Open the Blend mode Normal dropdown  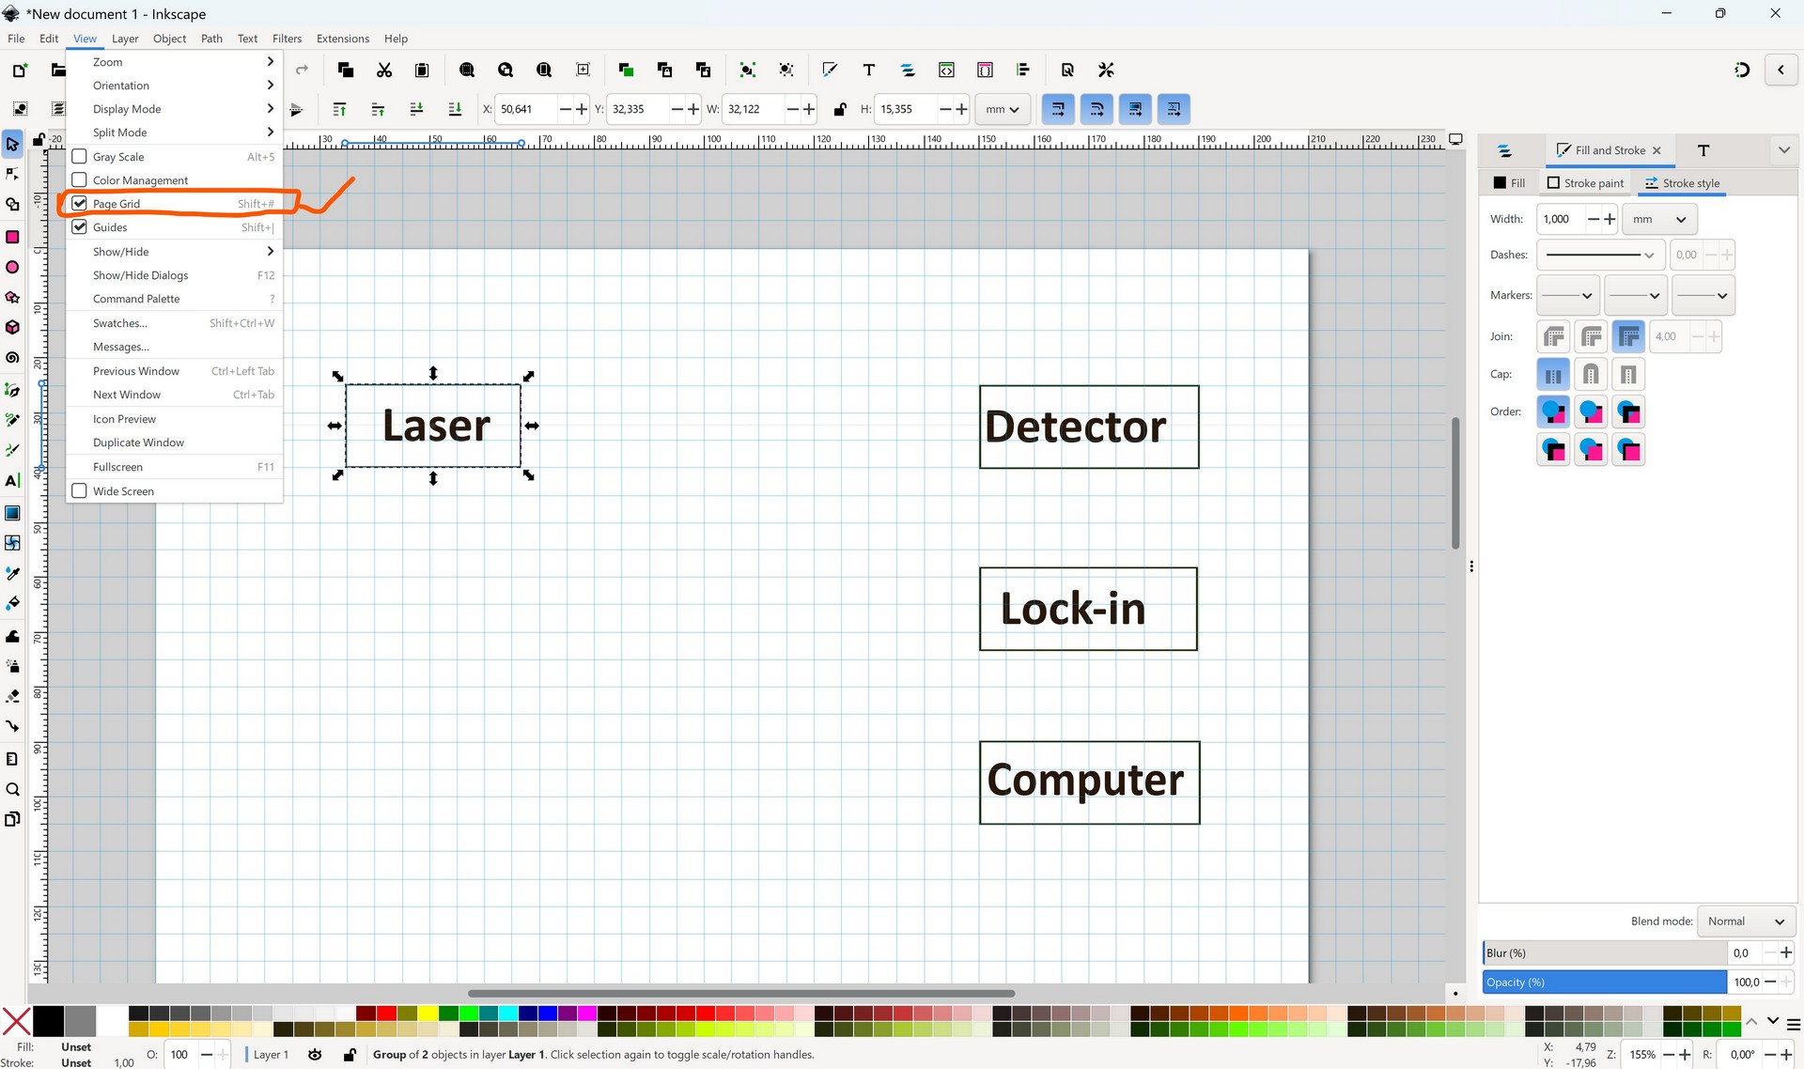pyautogui.click(x=1746, y=922)
